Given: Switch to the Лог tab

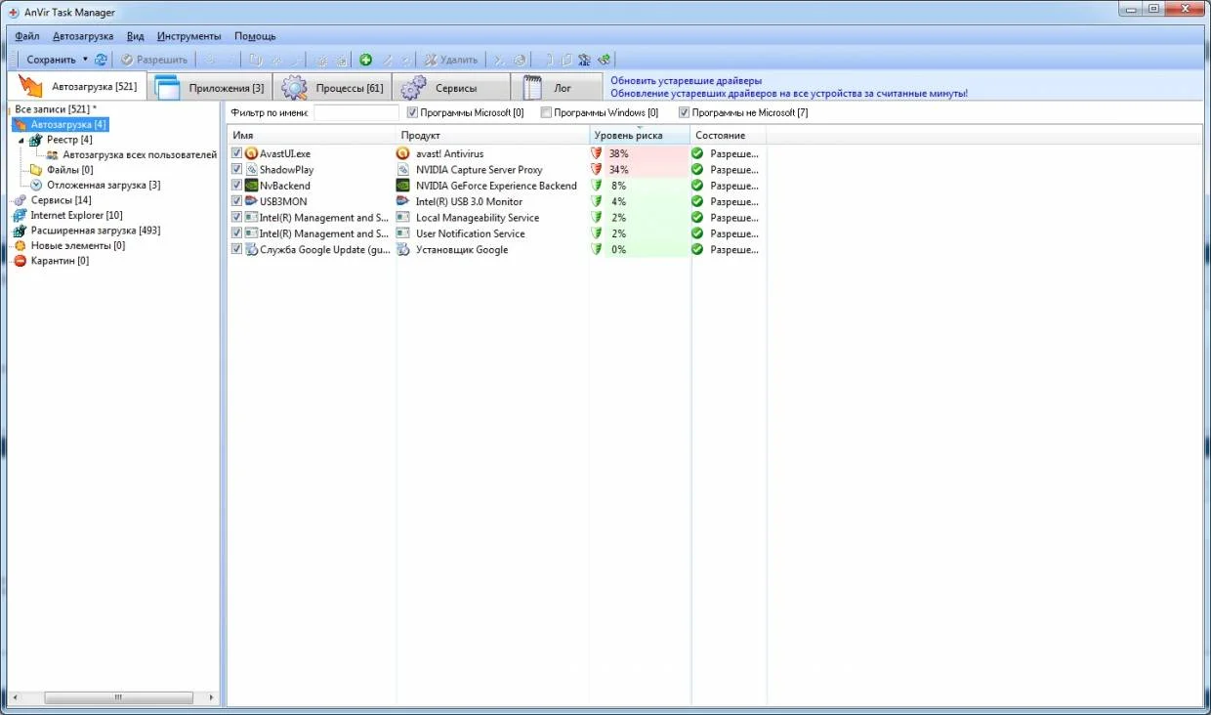Looking at the screenshot, I should click(558, 87).
